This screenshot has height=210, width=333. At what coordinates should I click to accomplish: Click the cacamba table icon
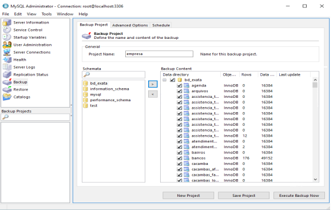click(187, 164)
